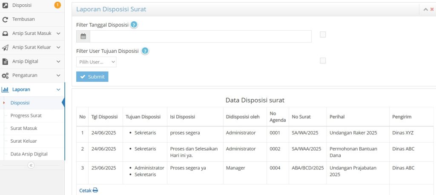
Task: Click the Disposisi arrow icon in sidebar
Action: [x=5, y=5]
